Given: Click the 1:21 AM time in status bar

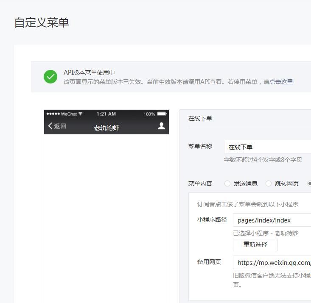Looking at the screenshot, I should tap(106, 114).
